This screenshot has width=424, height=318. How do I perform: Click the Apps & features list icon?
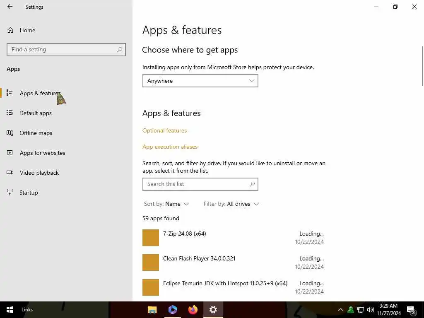tap(10, 93)
